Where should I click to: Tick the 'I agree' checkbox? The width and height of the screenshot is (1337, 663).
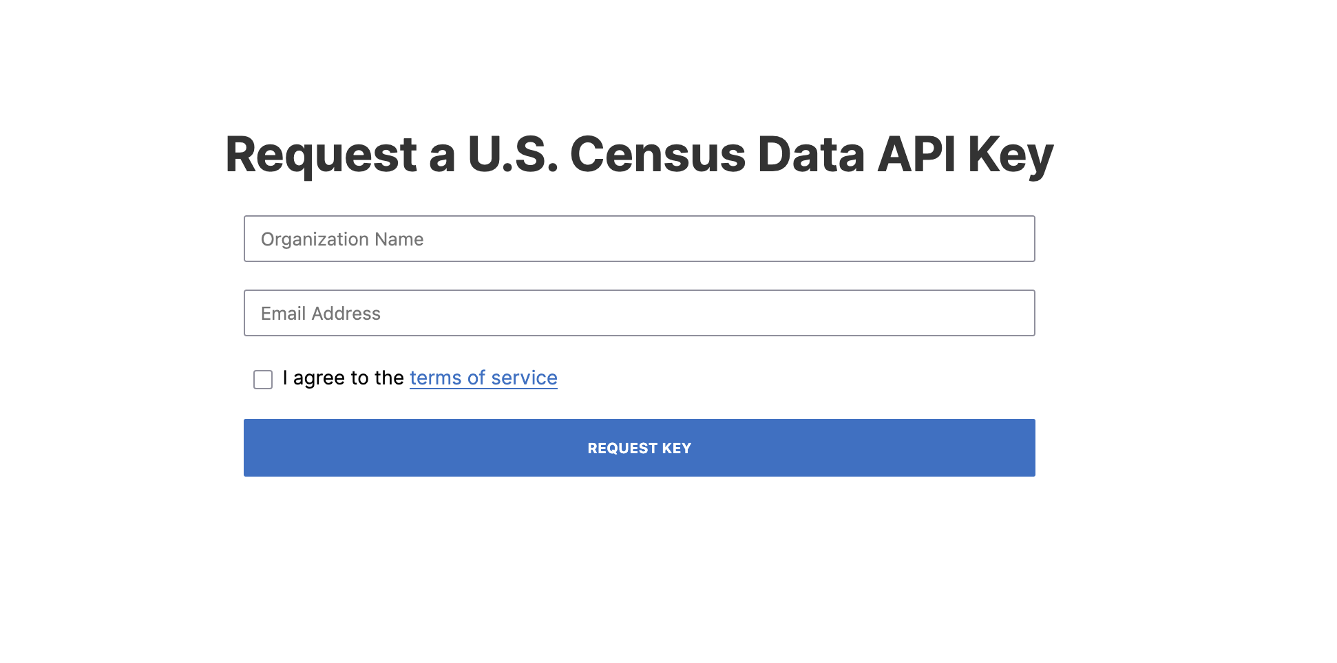click(263, 380)
